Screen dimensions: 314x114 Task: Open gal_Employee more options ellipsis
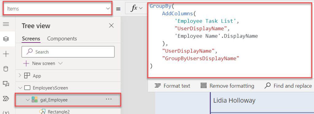tap(109, 99)
